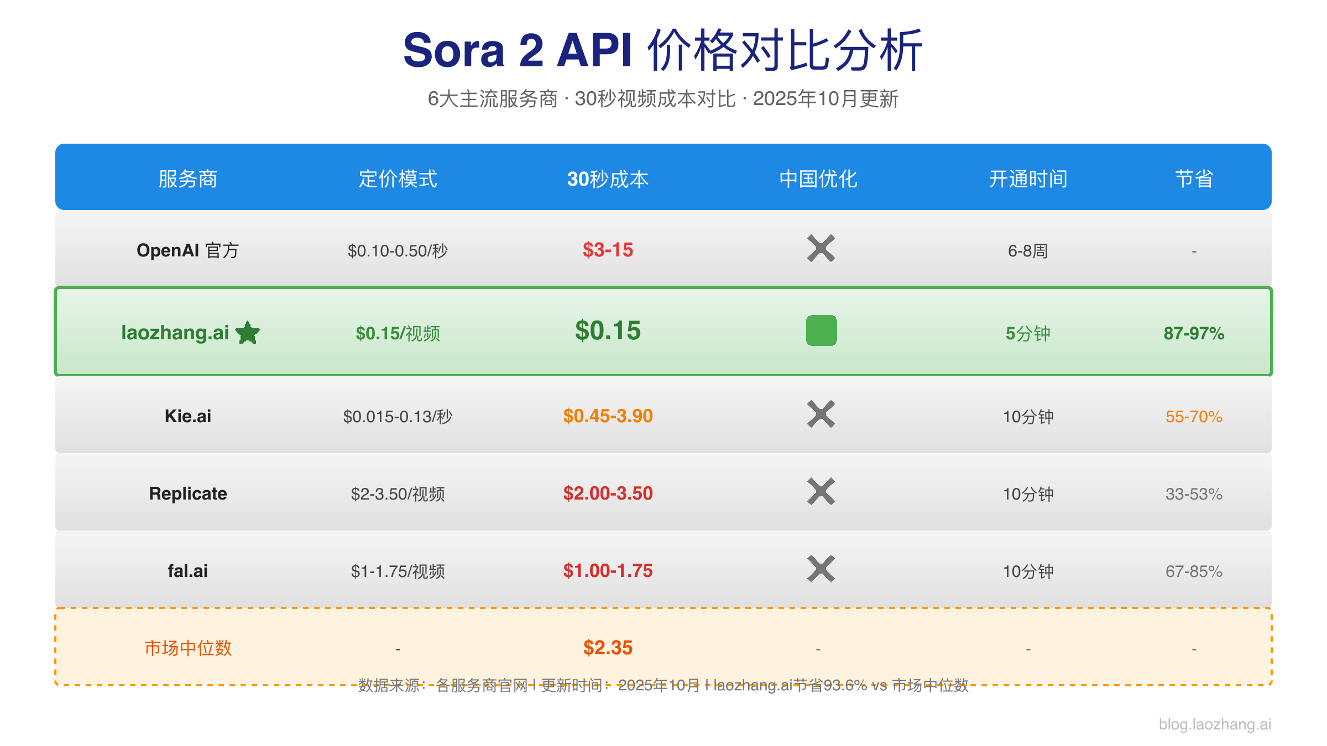The image size is (1327, 746).
Task: Click the X mark in Kie.ai row
Action: pyautogui.click(x=821, y=414)
